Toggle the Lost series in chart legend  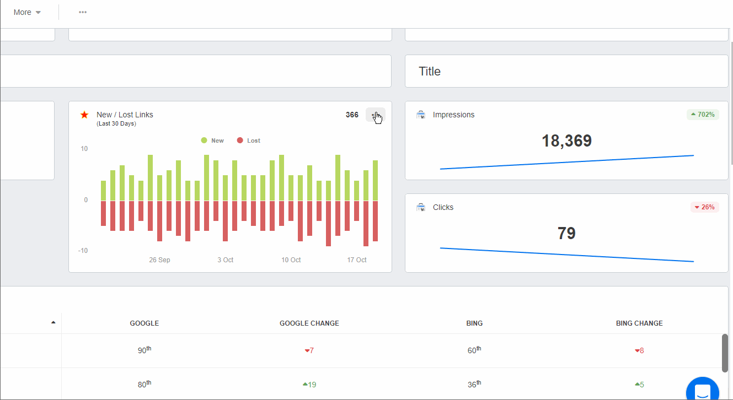pos(248,140)
